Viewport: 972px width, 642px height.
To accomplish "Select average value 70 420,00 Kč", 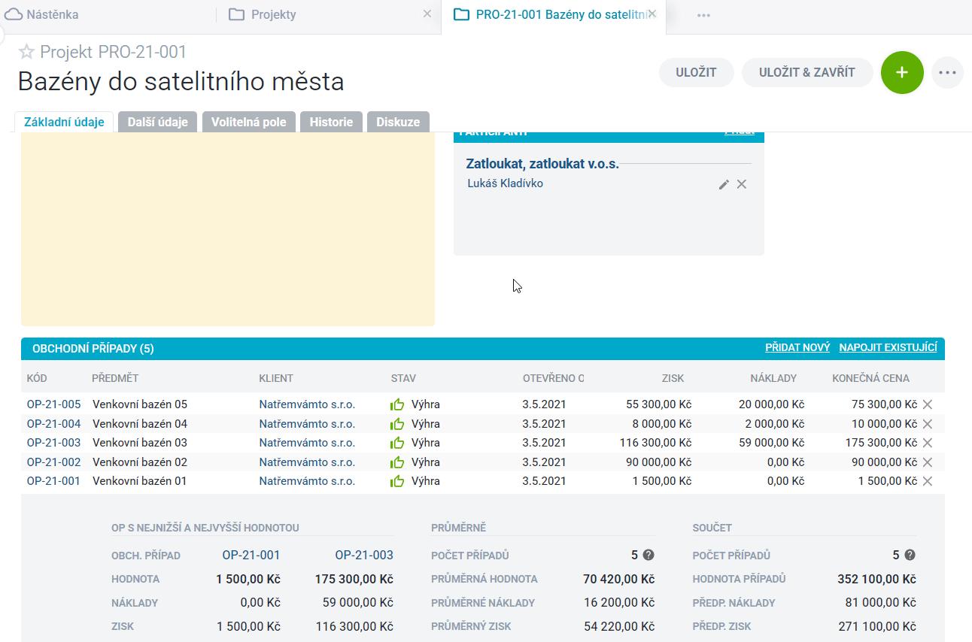I will pyautogui.click(x=618, y=579).
